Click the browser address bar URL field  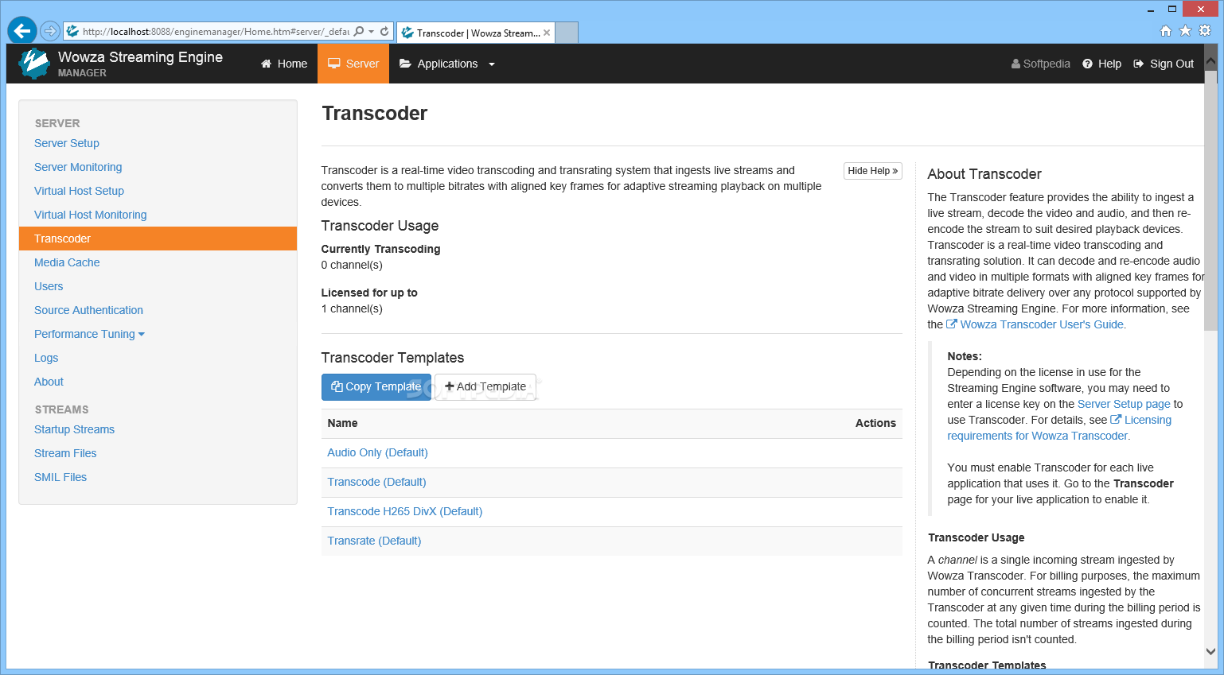(x=215, y=32)
